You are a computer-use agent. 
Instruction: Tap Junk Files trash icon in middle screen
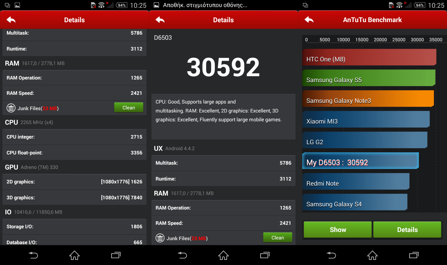(160, 238)
